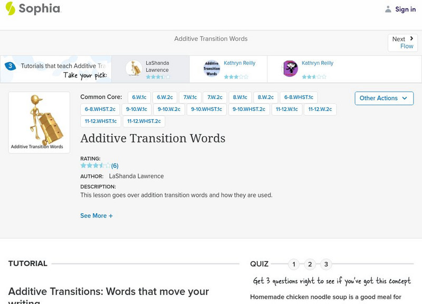Screen dimensions: 422x304
Task: Open Common Core tag 6.W.2c
Action: point(165,97)
